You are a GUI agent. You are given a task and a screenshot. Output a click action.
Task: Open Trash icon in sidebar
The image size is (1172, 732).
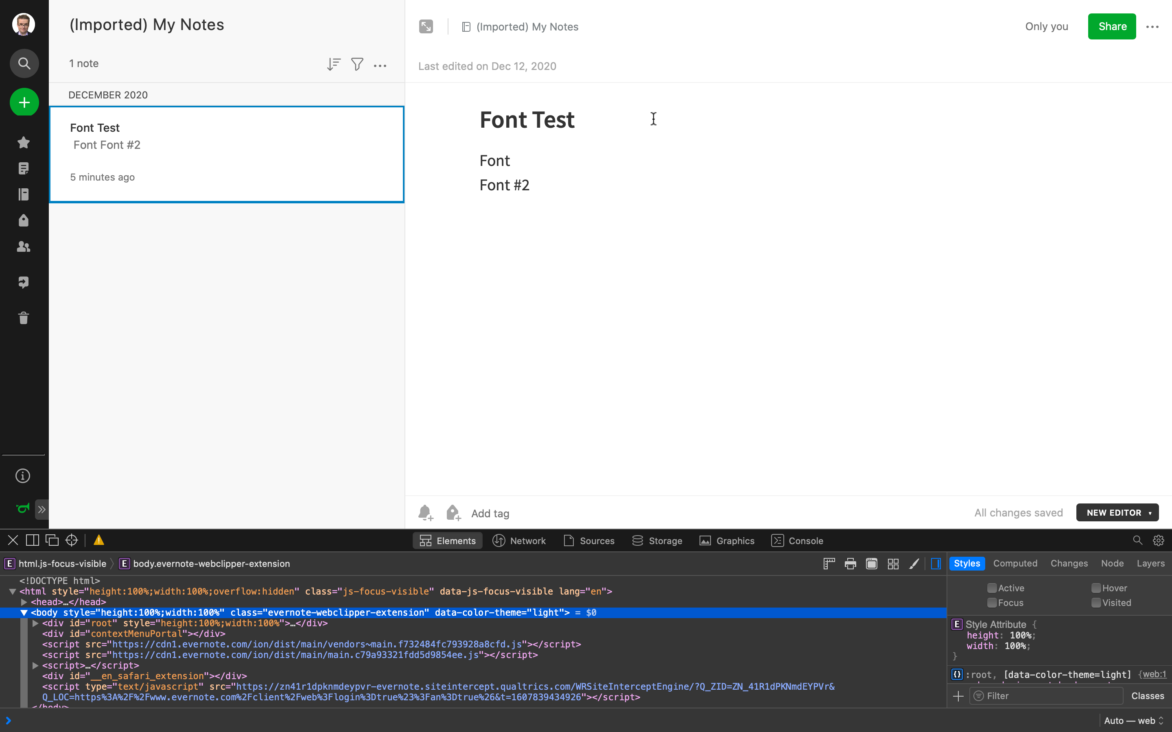[x=23, y=318]
